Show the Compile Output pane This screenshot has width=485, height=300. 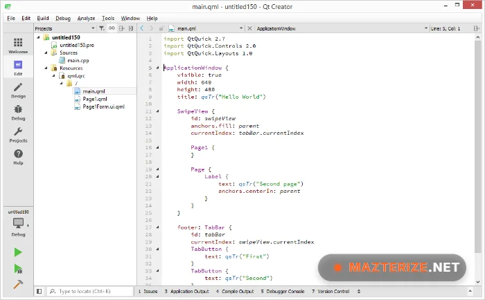[x=235, y=291]
